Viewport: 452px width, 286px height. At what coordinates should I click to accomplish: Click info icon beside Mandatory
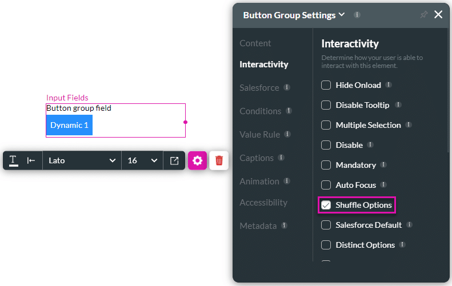pos(383,165)
